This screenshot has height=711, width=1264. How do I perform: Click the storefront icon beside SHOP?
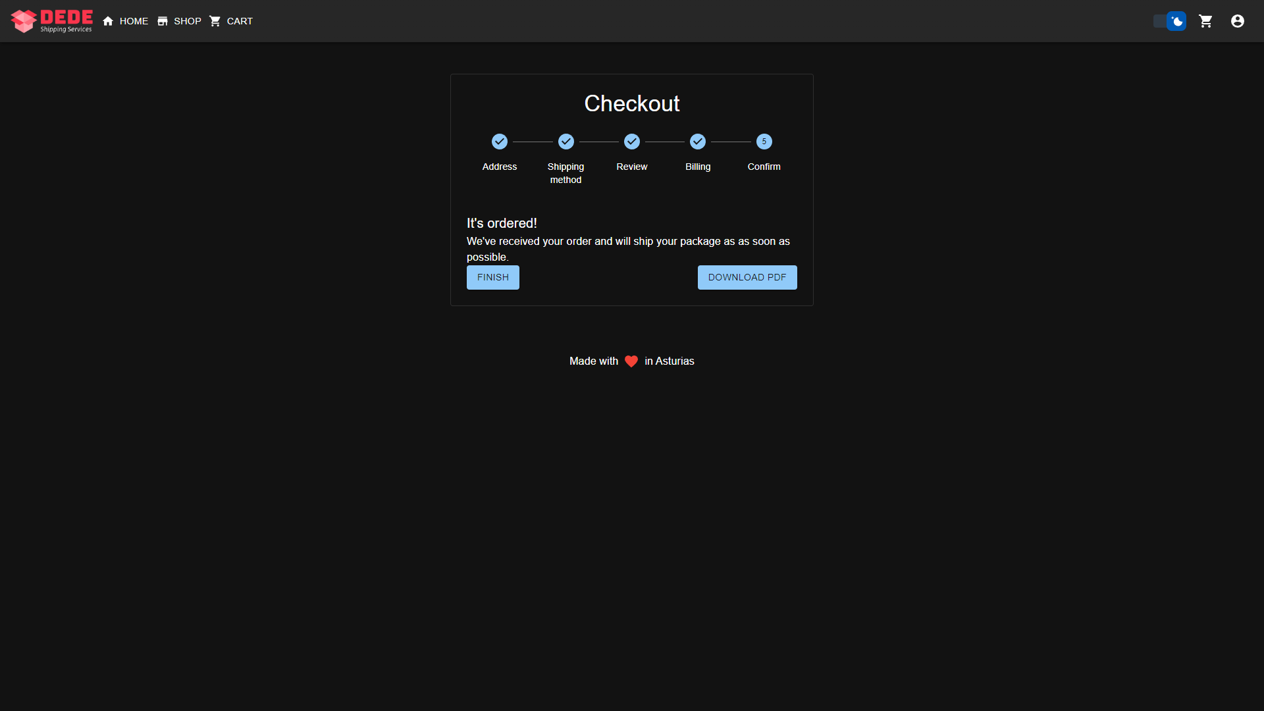point(163,21)
